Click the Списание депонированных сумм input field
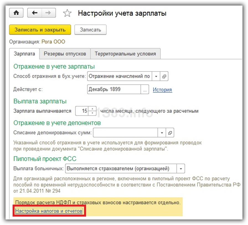The image size is (248, 225). (125, 133)
